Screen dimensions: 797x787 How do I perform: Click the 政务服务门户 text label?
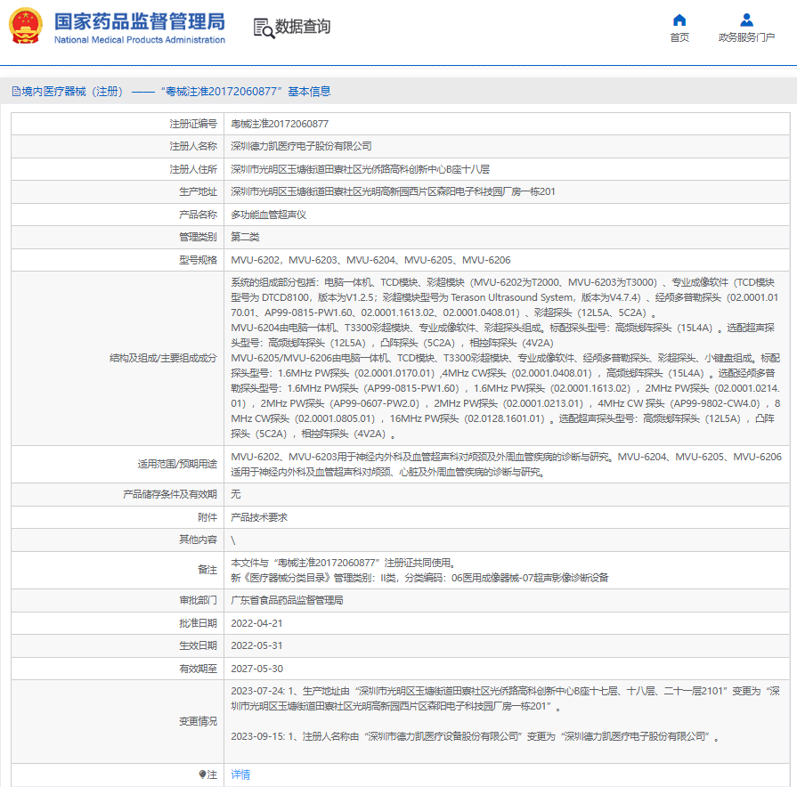pos(746,37)
